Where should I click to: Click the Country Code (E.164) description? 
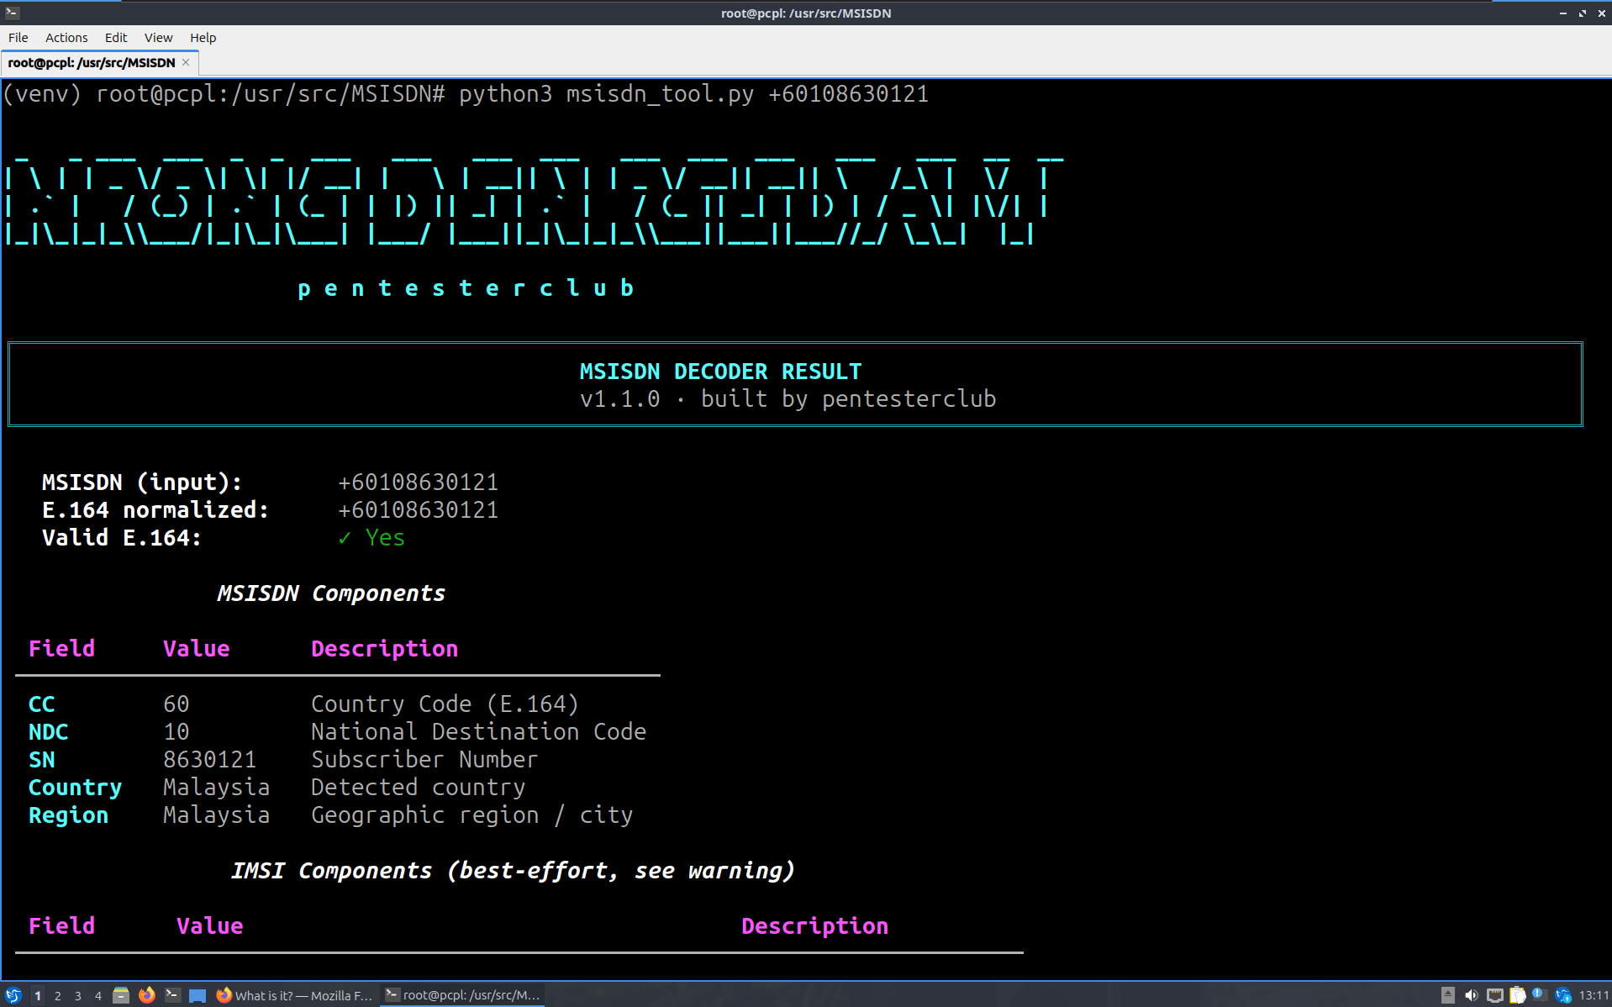click(x=445, y=704)
